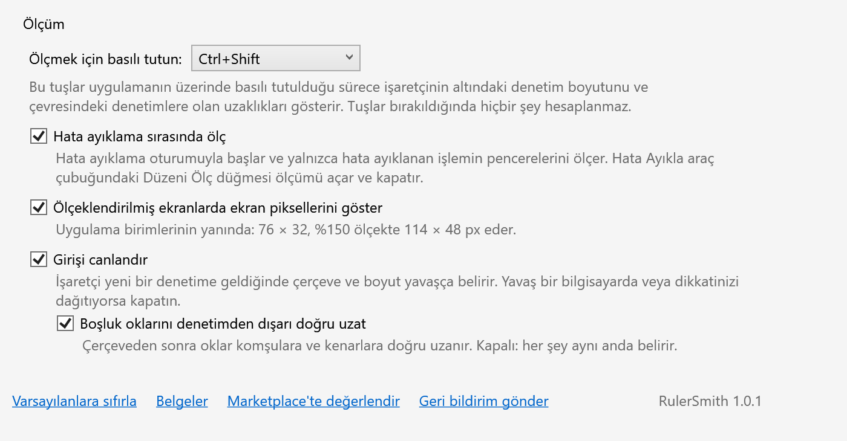Screen dimensions: 847x441
Task: Open the 'Belgeler' link
Action: pos(182,401)
